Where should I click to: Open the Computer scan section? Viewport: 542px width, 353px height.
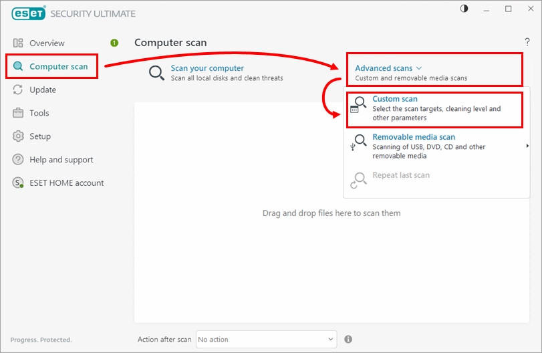58,66
